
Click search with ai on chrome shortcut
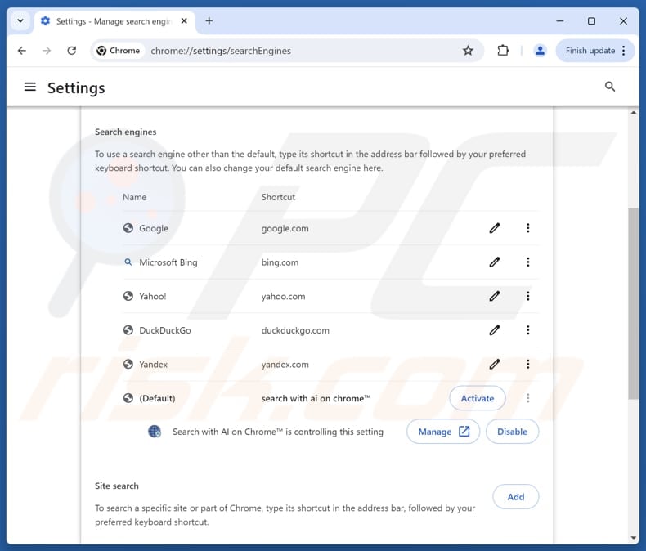(x=316, y=398)
